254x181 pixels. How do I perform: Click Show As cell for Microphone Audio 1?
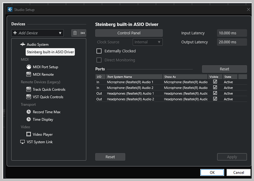pos(186,82)
